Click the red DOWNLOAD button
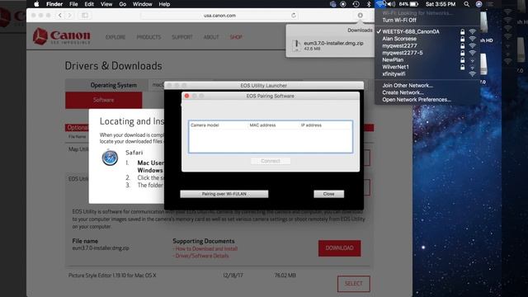Screen dimensions: 528x297 (x=339, y=248)
